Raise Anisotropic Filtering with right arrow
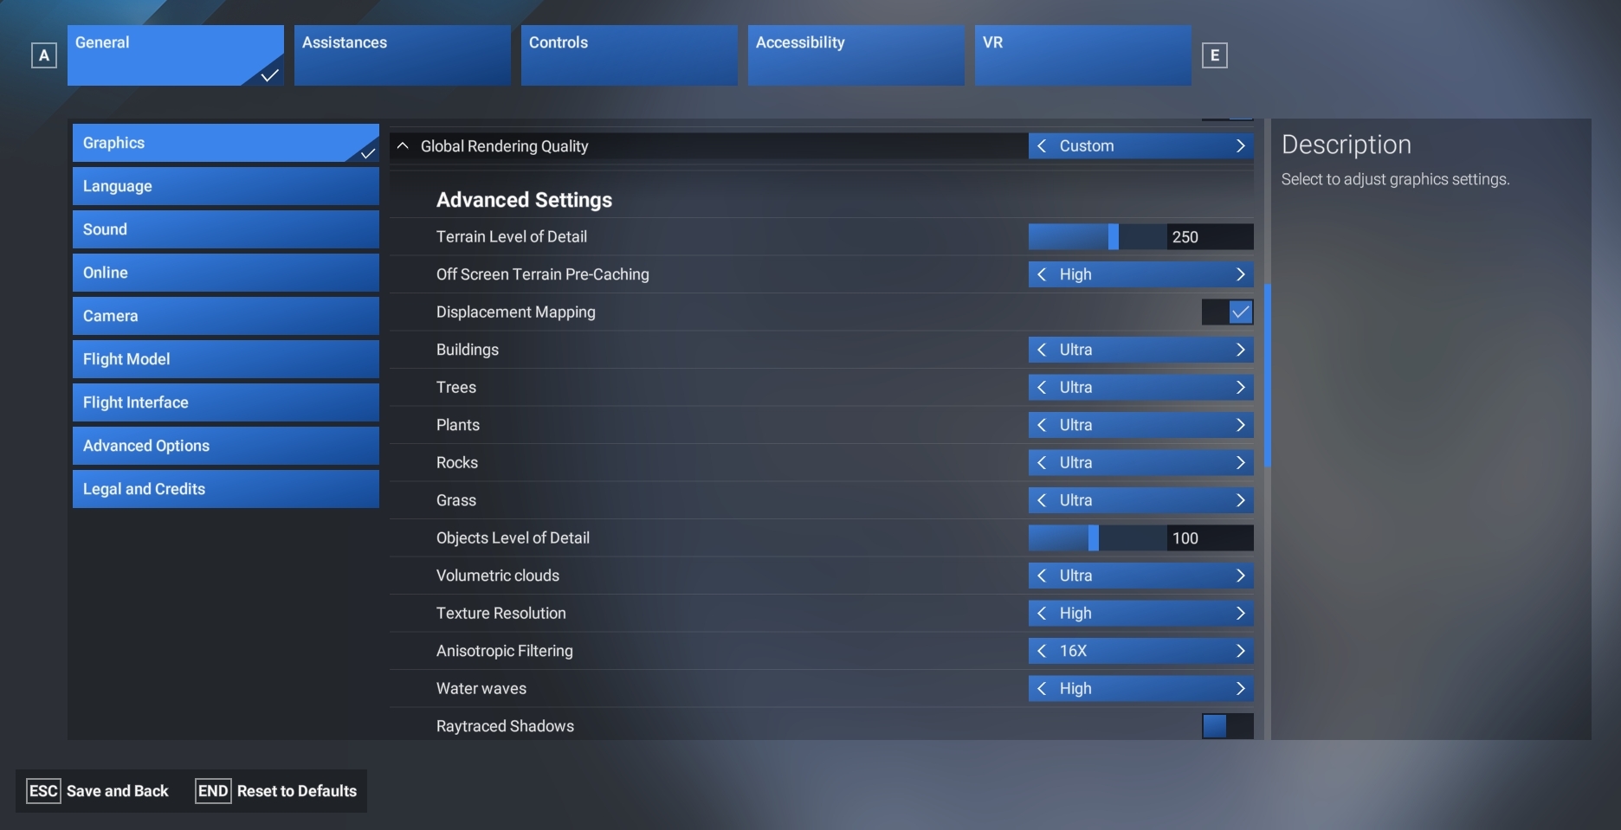 pos(1241,651)
